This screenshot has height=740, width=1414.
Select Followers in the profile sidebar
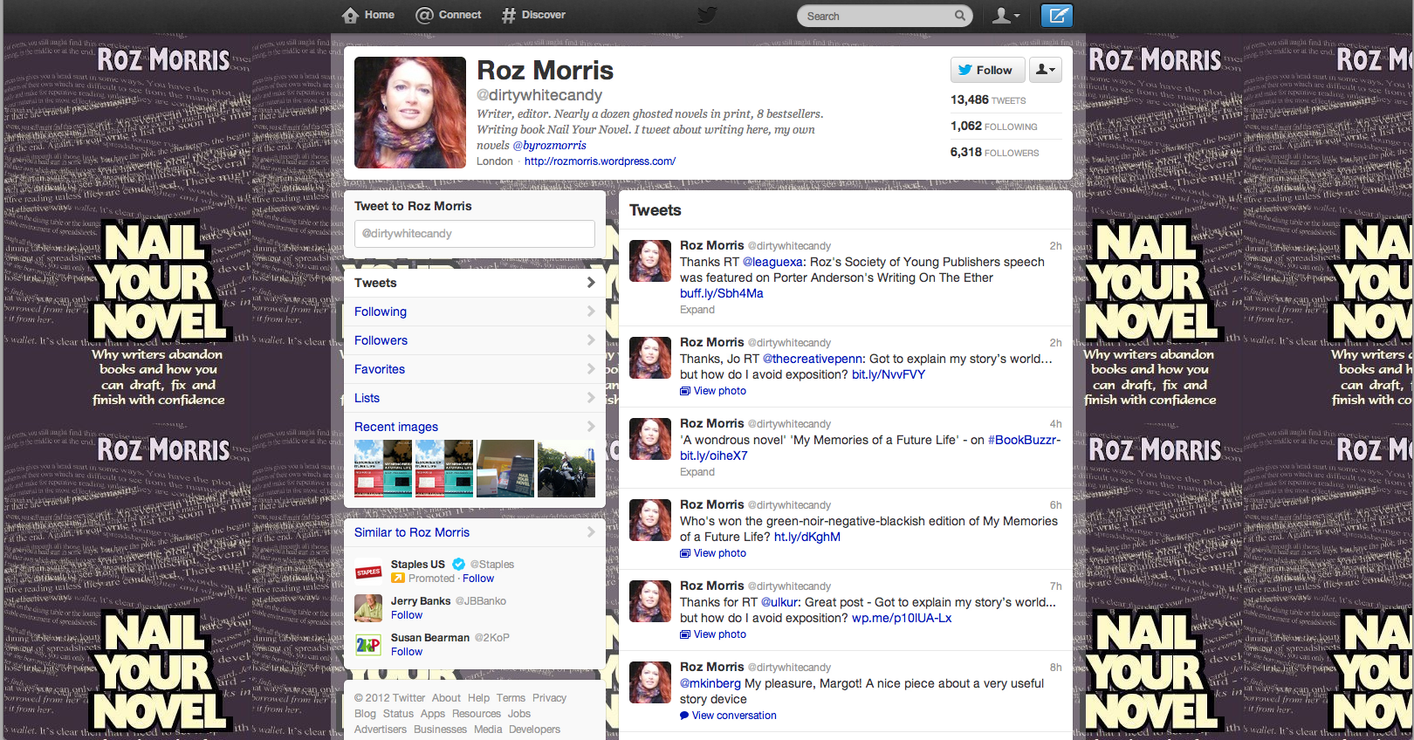point(475,340)
